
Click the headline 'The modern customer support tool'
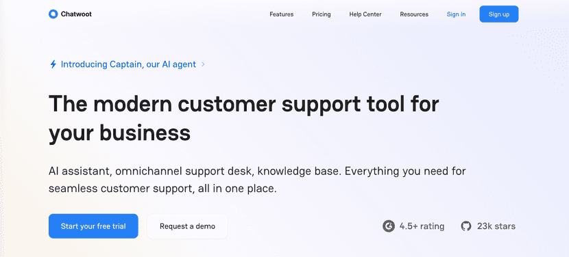tap(244, 118)
